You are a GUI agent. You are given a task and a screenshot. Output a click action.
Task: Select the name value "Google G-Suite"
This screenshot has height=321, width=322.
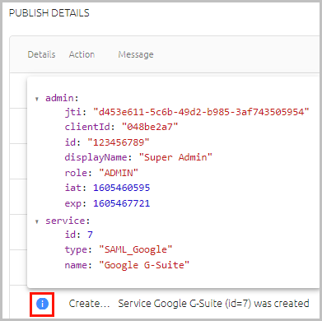click(x=144, y=265)
